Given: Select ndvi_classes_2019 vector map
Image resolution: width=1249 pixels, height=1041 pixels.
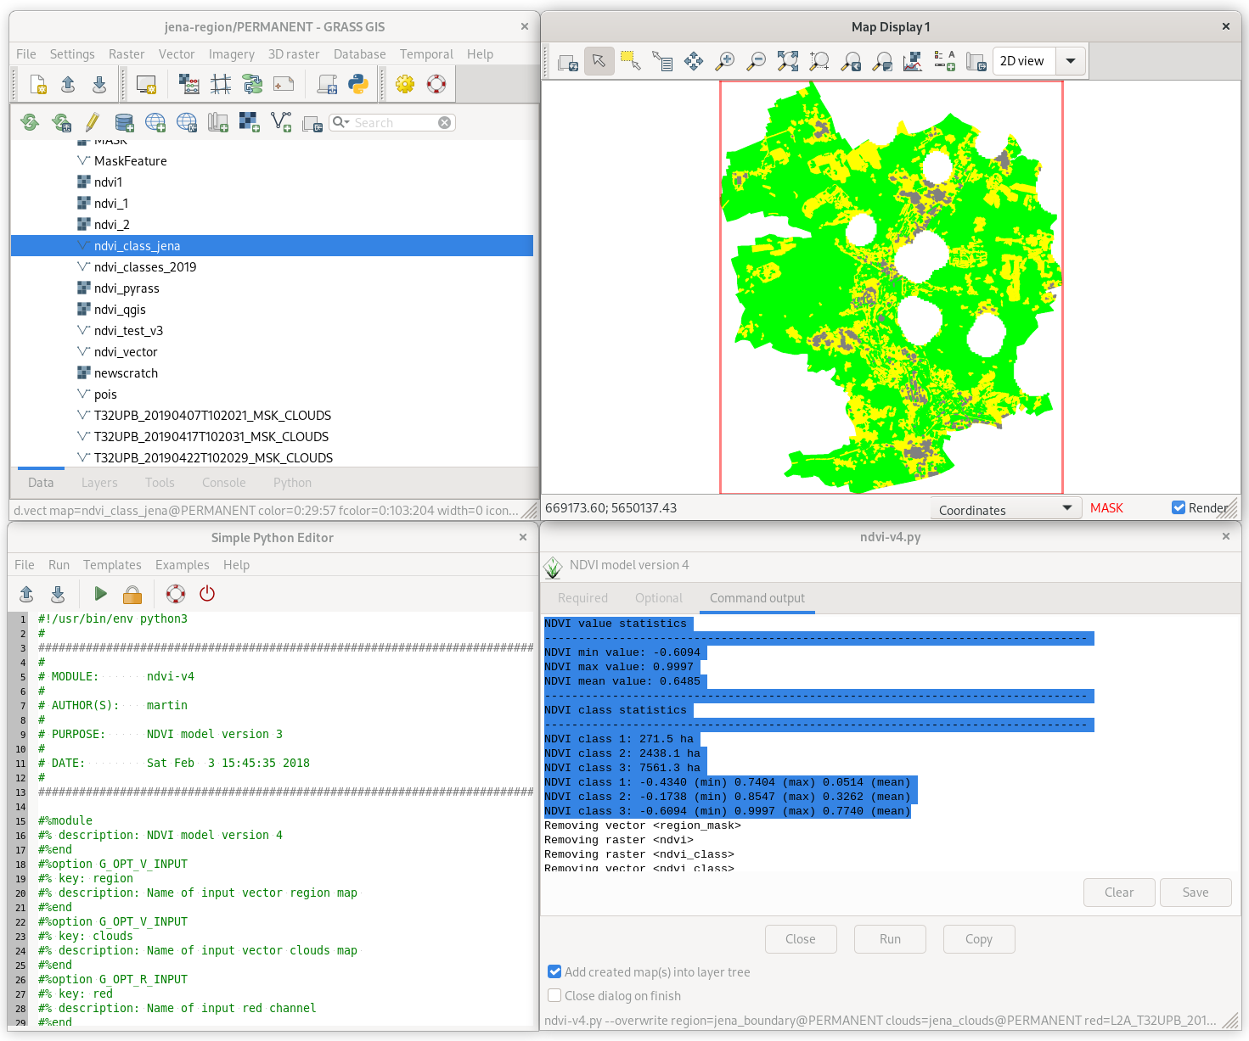Looking at the screenshot, I should 145,267.
